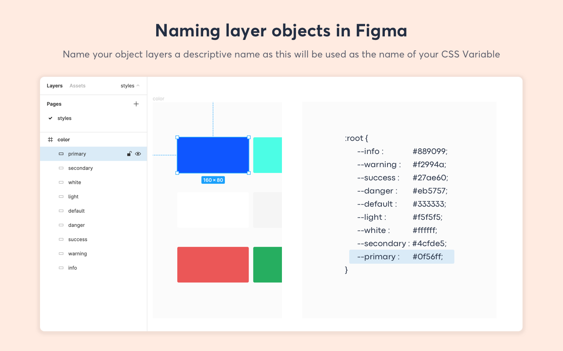Select the rectangle icon next to the primary layer
This screenshot has height=351, width=563.
(61, 154)
